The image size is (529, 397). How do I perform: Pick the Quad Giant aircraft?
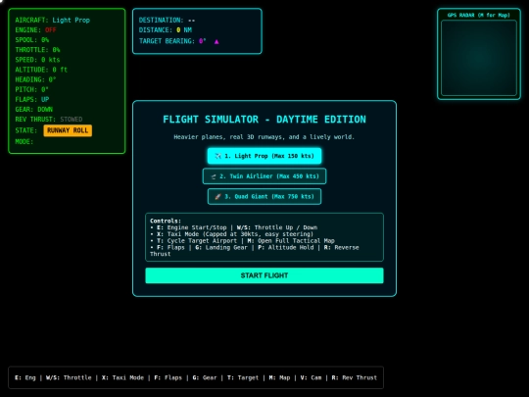click(264, 196)
